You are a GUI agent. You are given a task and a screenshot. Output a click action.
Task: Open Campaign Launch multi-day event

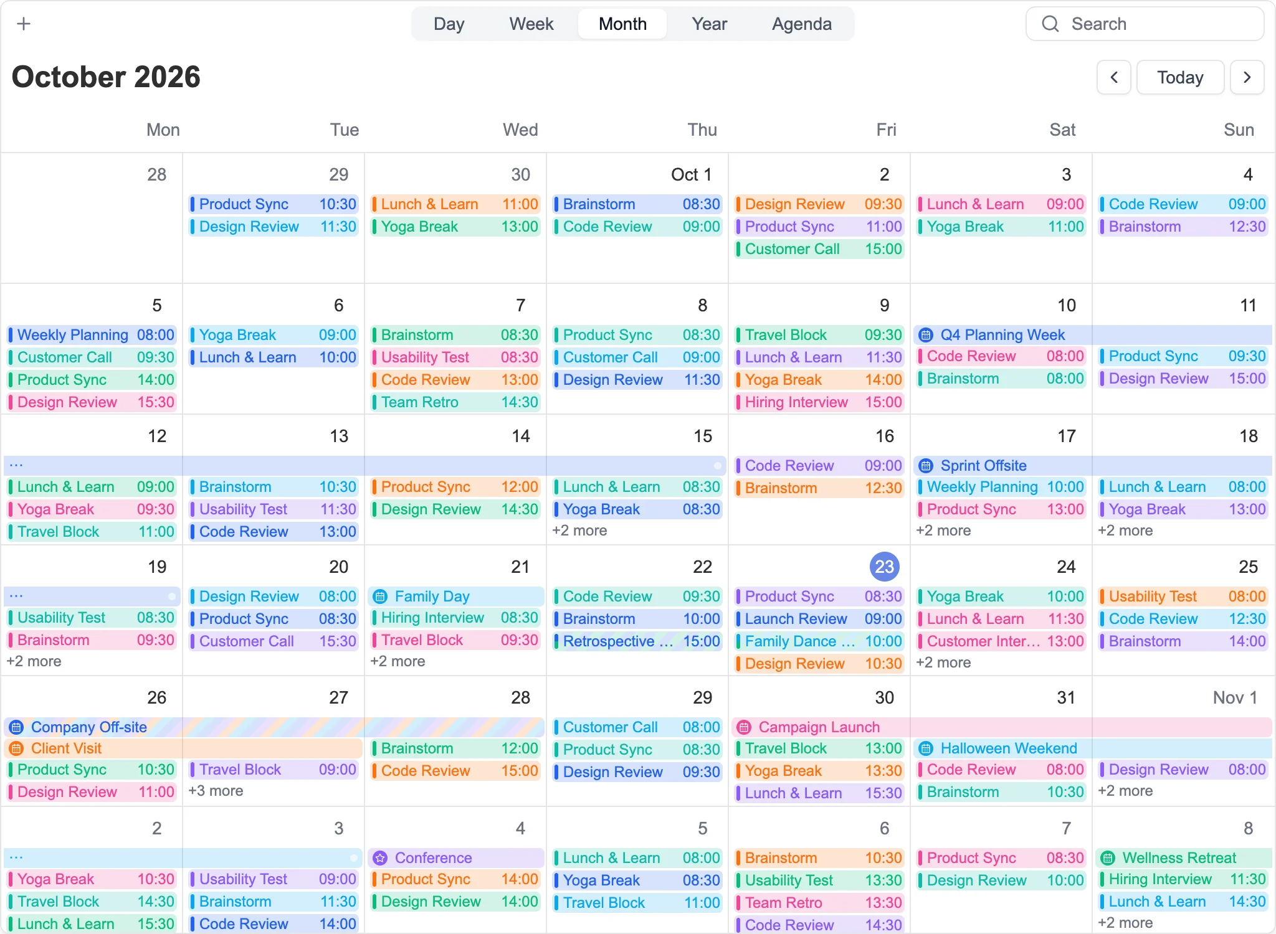pyautogui.click(x=1002, y=727)
